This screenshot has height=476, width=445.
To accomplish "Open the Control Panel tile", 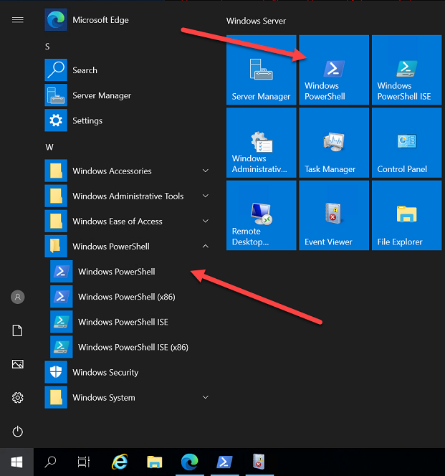I will tap(407, 143).
